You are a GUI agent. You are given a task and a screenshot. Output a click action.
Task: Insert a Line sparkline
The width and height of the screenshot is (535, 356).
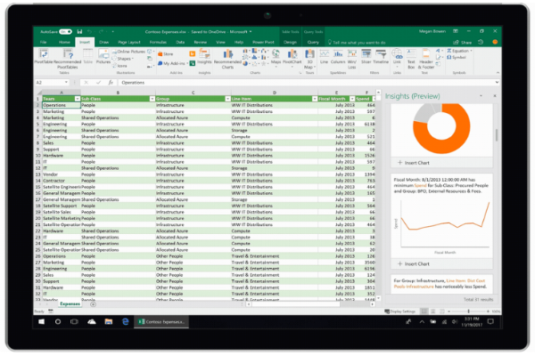(325, 57)
